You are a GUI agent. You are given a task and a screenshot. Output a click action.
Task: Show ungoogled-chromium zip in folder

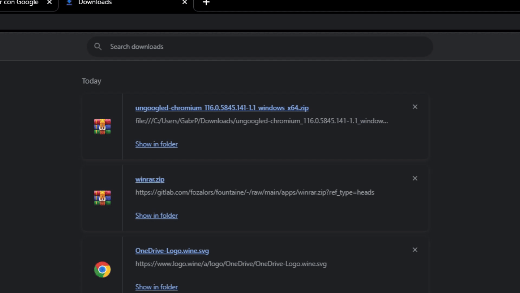click(157, 144)
